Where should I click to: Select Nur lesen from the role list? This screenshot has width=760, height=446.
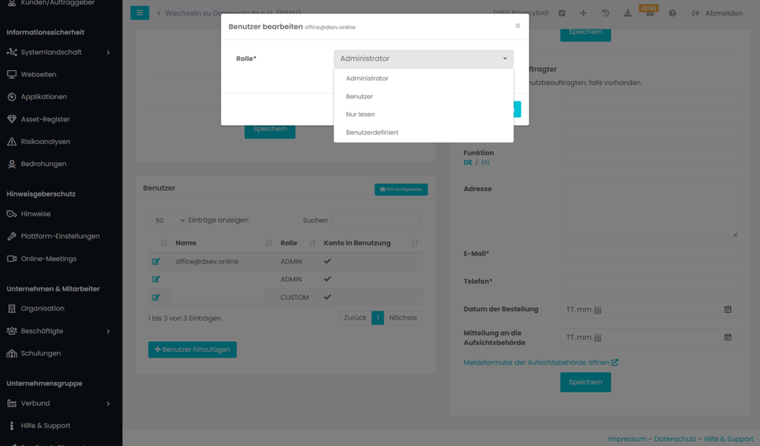pyautogui.click(x=360, y=115)
